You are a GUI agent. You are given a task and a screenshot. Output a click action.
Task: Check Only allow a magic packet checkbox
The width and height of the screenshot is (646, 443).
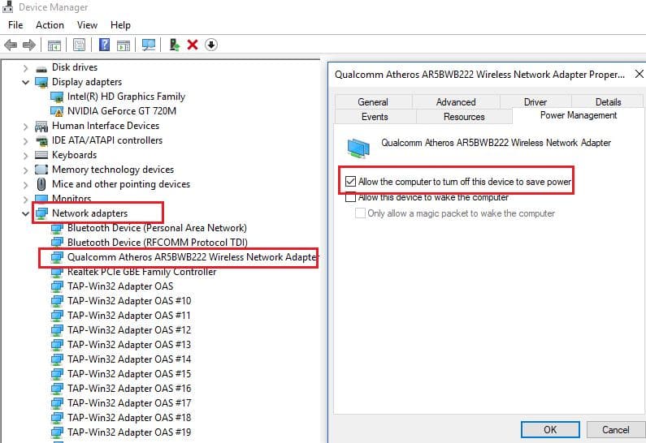[360, 213]
